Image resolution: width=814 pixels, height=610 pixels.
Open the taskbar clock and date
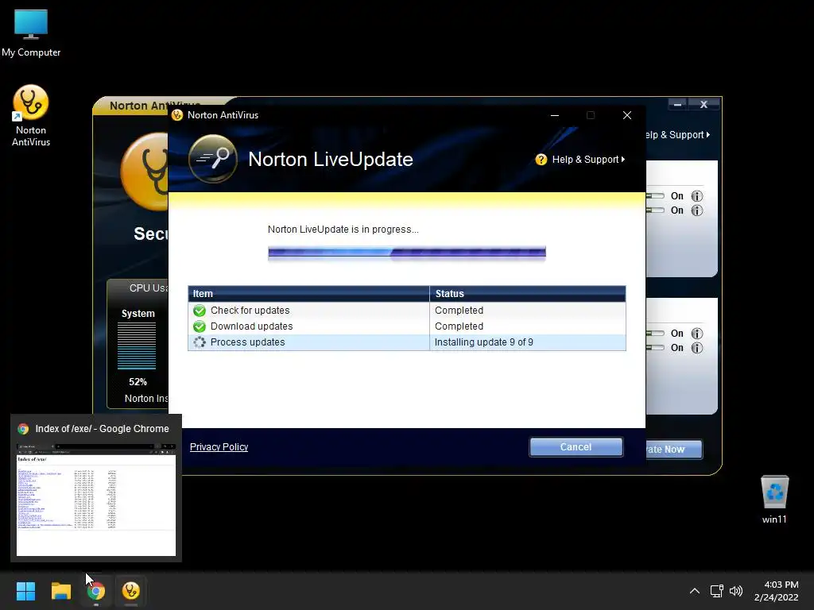coord(777,591)
